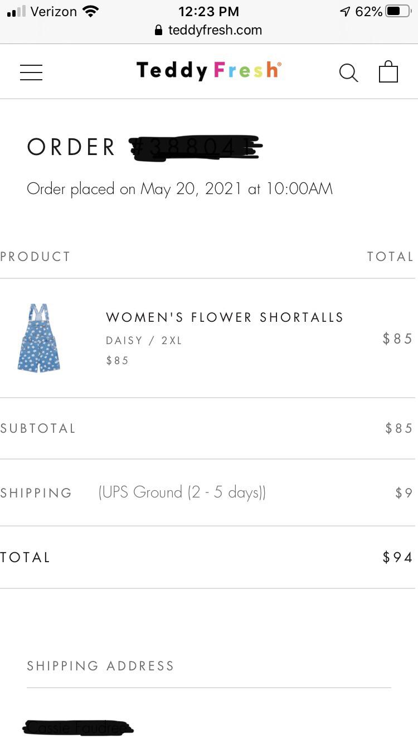
Task: Tap the UPS Ground shipping method text
Action: coord(182,492)
